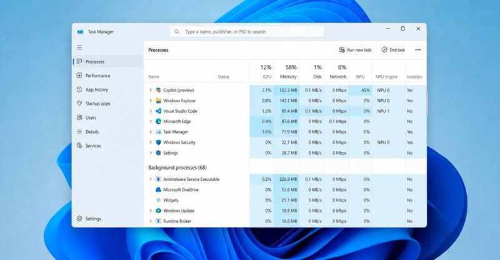This screenshot has height=260, width=500.
Task: Focus the name, publisher, or PID search box
Action: click(247, 32)
